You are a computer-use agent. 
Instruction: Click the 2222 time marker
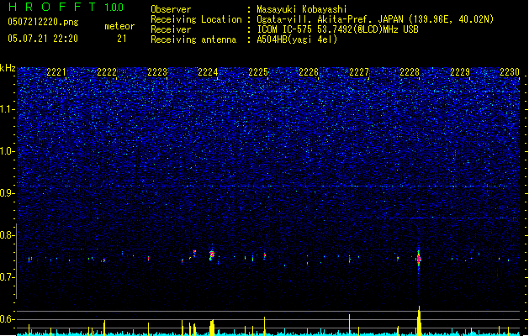pos(107,72)
